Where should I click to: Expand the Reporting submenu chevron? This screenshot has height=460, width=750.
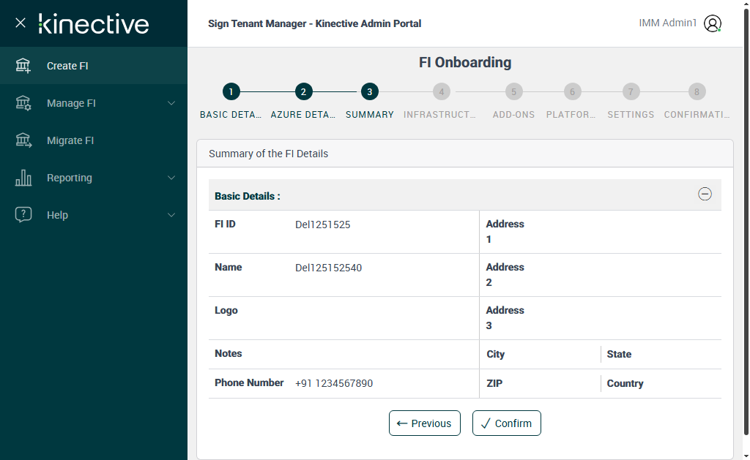(x=171, y=178)
